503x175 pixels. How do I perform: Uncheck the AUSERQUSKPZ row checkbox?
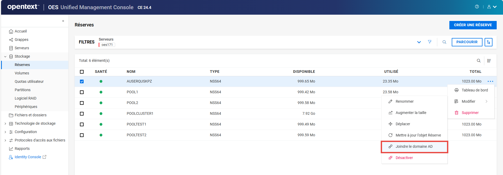82,81
